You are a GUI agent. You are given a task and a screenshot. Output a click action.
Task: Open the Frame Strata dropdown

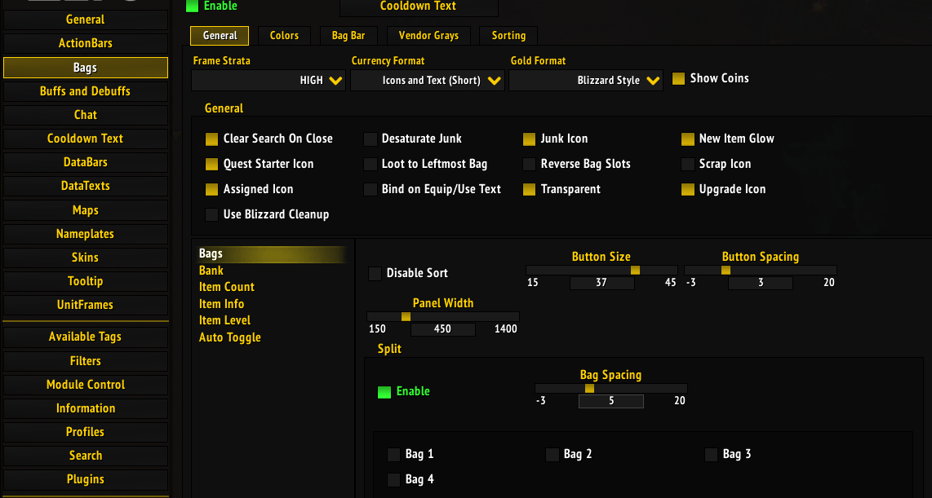[269, 80]
